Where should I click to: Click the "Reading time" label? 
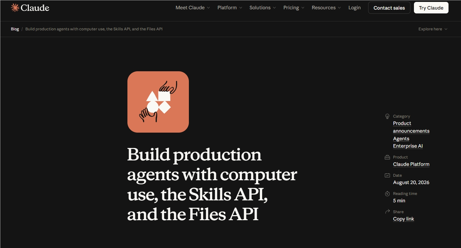pyautogui.click(x=405, y=194)
